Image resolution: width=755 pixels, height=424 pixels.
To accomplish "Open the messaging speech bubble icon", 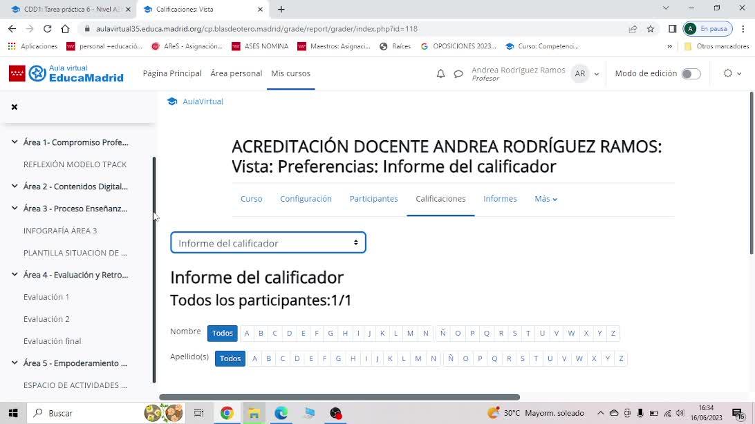I will (x=458, y=74).
